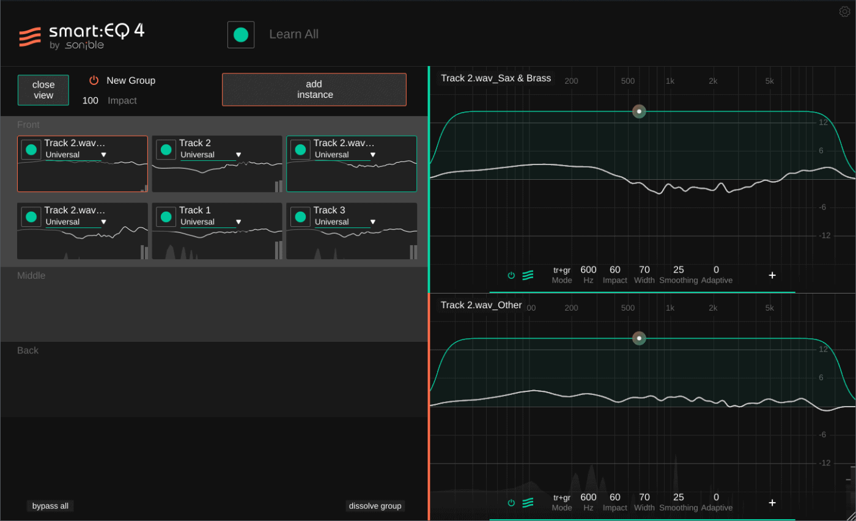Open the Universal profile dropdown on Track 3
Image resolution: width=856 pixels, height=521 pixels.
(x=345, y=222)
